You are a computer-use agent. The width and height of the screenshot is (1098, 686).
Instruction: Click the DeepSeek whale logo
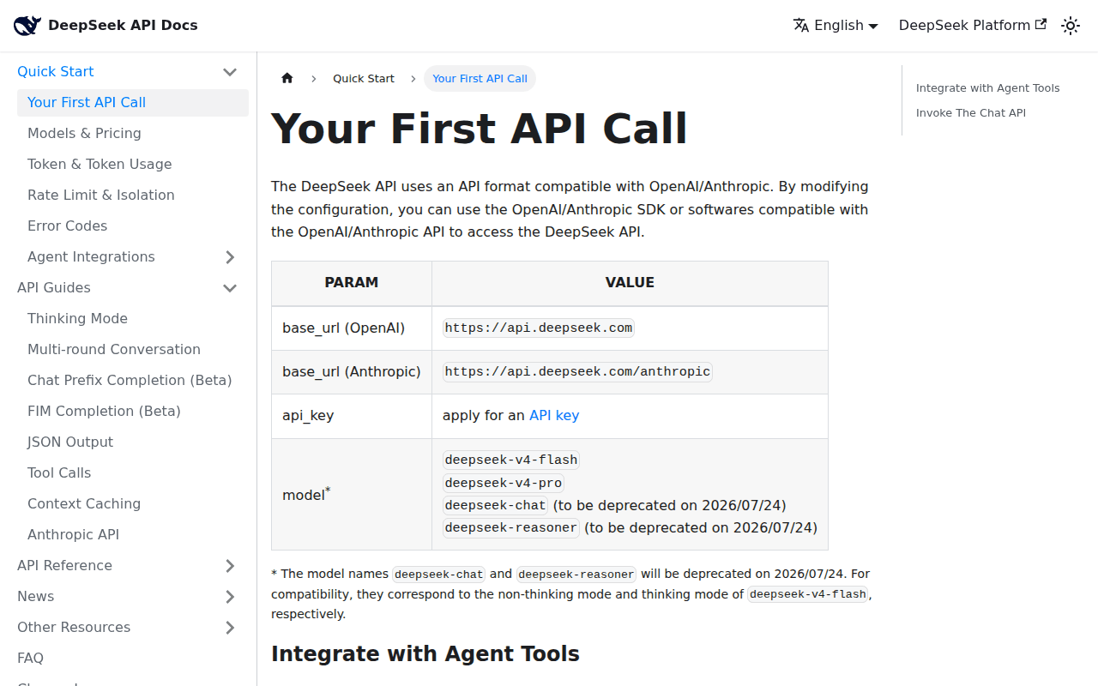click(27, 26)
